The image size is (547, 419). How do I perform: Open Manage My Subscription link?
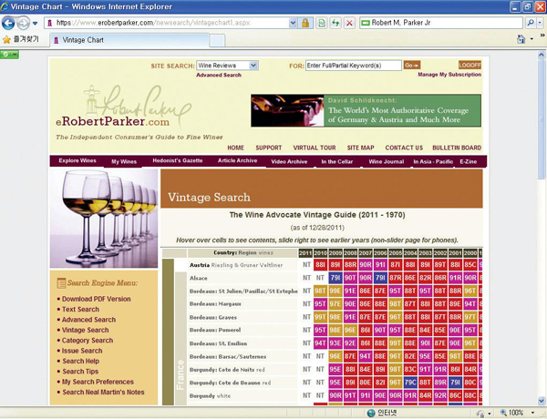tap(449, 75)
